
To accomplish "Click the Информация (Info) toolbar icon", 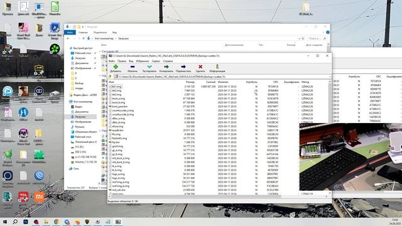I will click(x=217, y=67).
